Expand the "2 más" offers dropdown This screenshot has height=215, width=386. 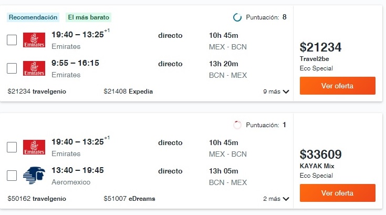[x=276, y=199]
